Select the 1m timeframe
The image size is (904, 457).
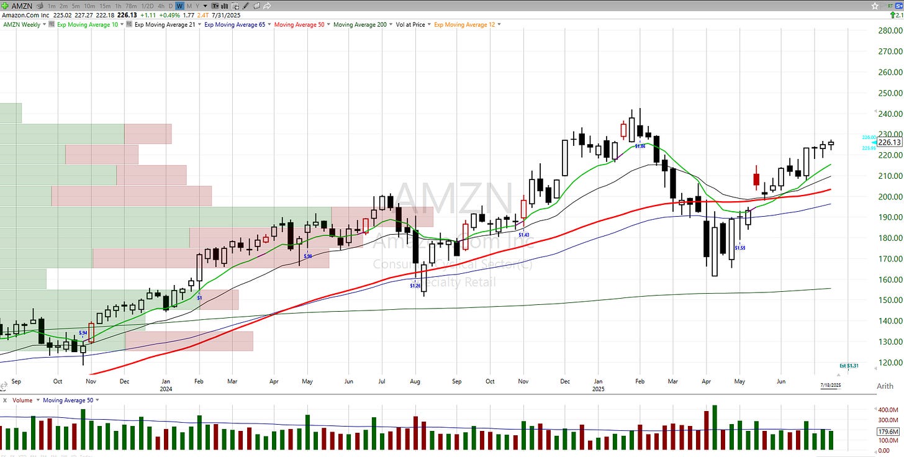click(x=52, y=6)
